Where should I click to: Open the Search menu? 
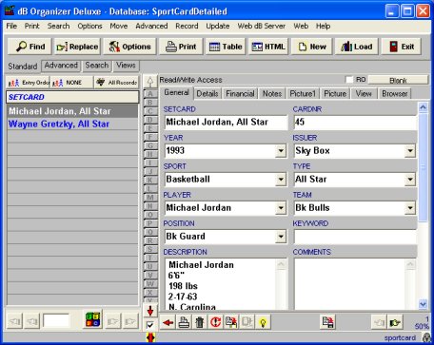(x=58, y=27)
